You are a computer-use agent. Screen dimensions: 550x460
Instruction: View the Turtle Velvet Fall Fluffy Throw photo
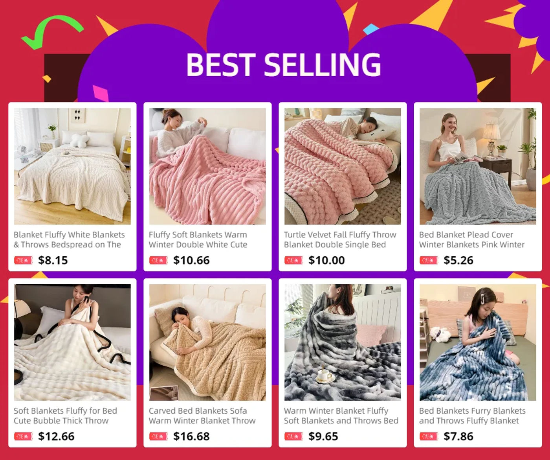(x=343, y=166)
